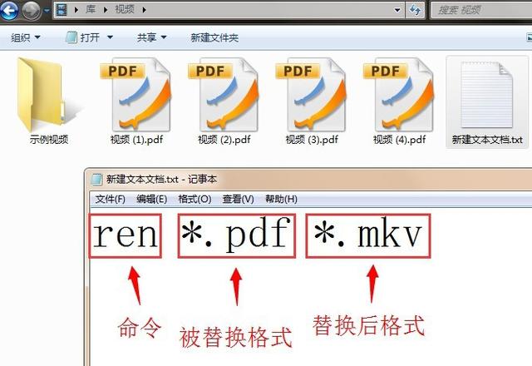
Task: Open the 查看(V) menu in Notepad
Action: click(239, 199)
